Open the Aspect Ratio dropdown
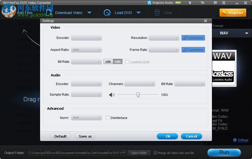The image size is (252, 159). tap(86, 50)
